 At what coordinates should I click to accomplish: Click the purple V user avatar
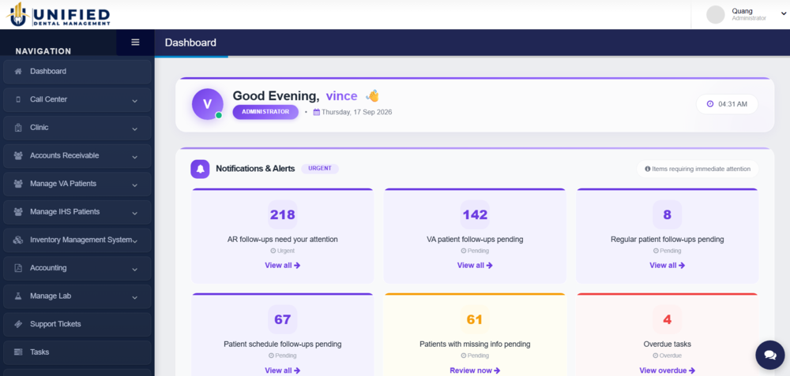(207, 104)
